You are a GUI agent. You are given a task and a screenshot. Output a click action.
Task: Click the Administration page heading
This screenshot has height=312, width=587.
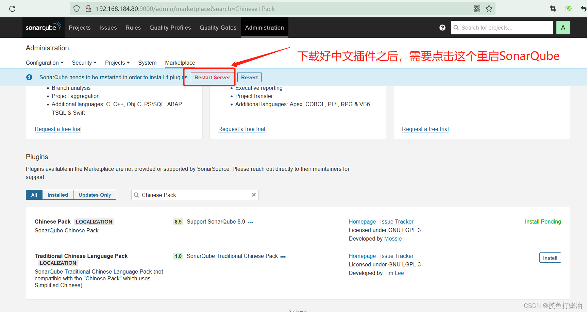(x=47, y=48)
